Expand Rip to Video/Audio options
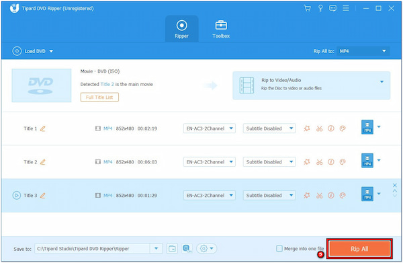The image size is (403, 263). coord(382,82)
